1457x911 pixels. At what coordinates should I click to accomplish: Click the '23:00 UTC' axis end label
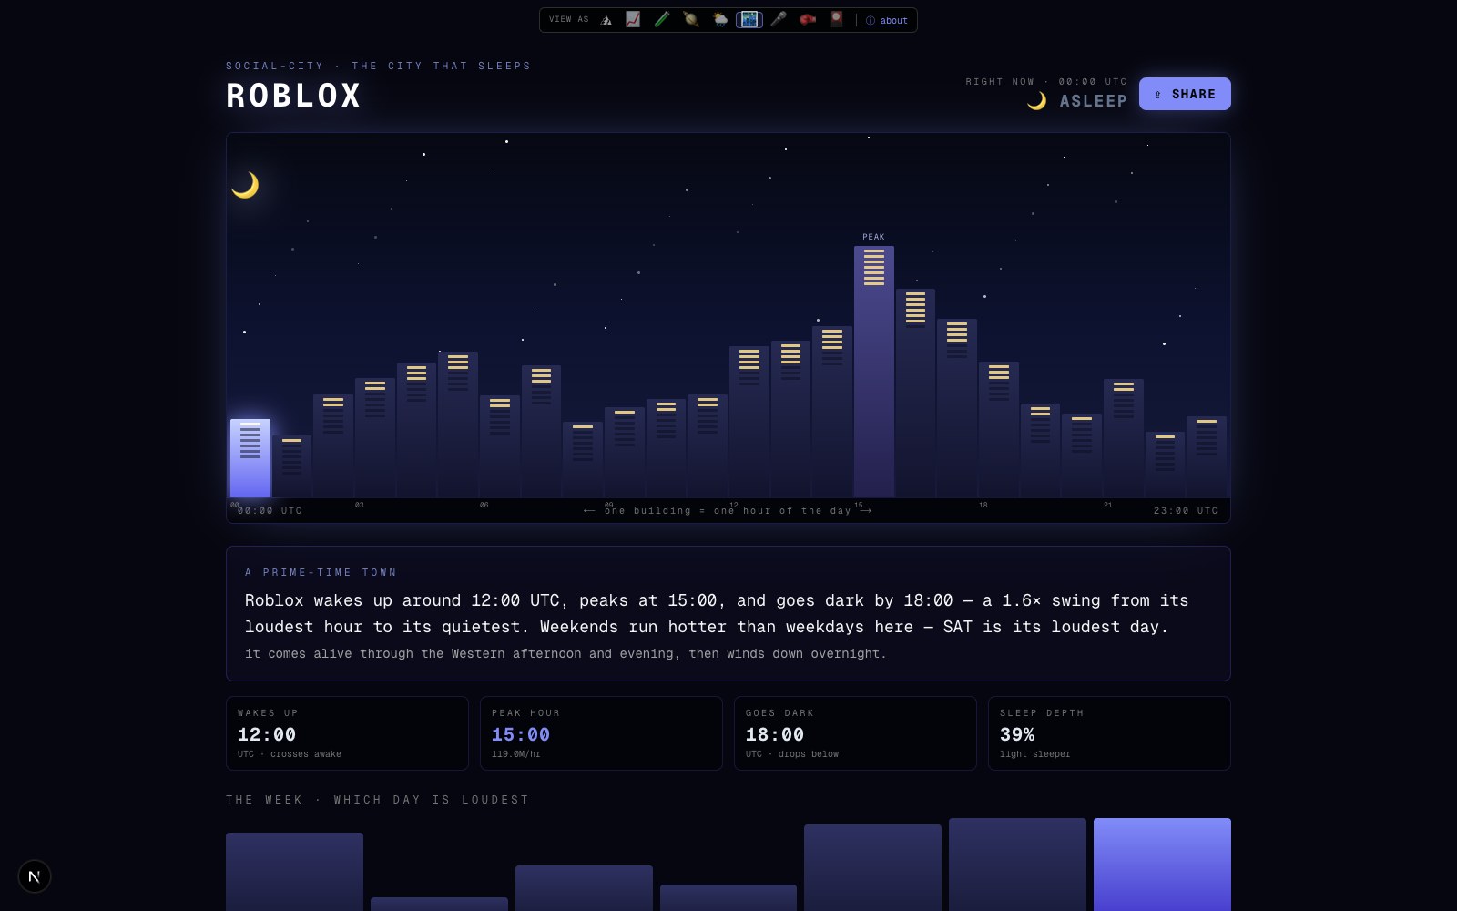[x=1186, y=511]
